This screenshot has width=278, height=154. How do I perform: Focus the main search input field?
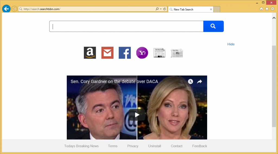coord(126,26)
